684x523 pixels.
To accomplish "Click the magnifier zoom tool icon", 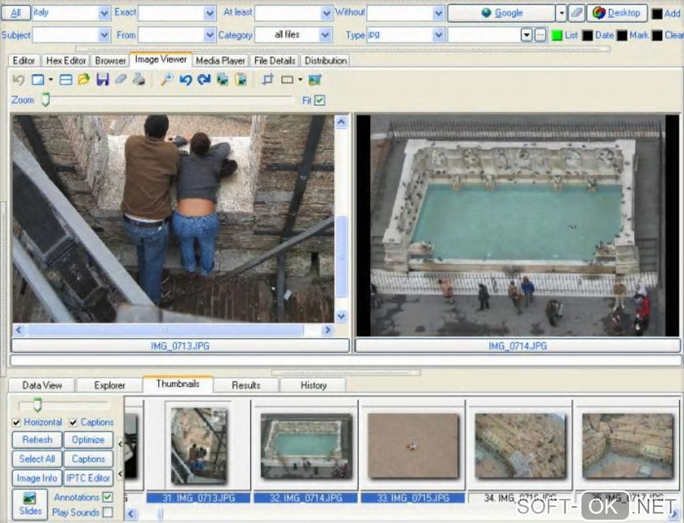I will 166,80.
